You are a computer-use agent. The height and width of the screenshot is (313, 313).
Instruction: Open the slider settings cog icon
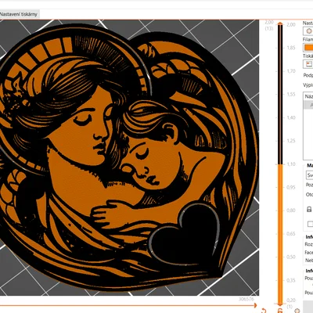tap(297, 311)
